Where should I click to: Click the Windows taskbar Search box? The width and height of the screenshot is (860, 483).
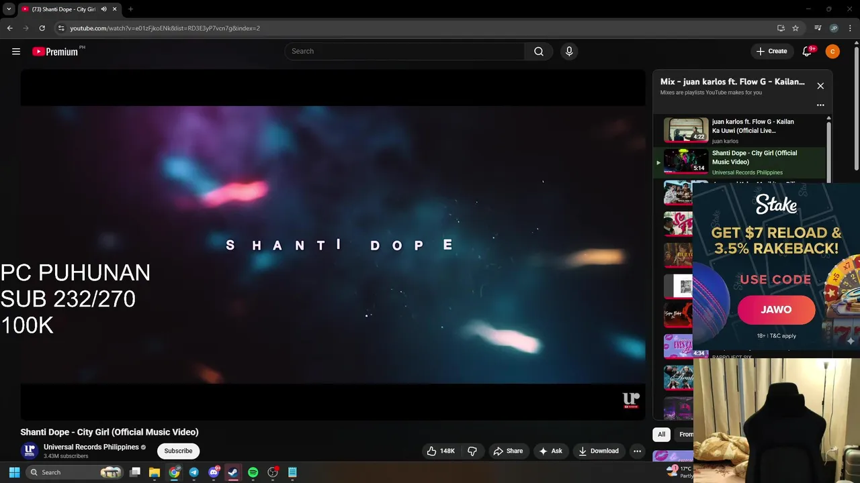(x=75, y=472)
